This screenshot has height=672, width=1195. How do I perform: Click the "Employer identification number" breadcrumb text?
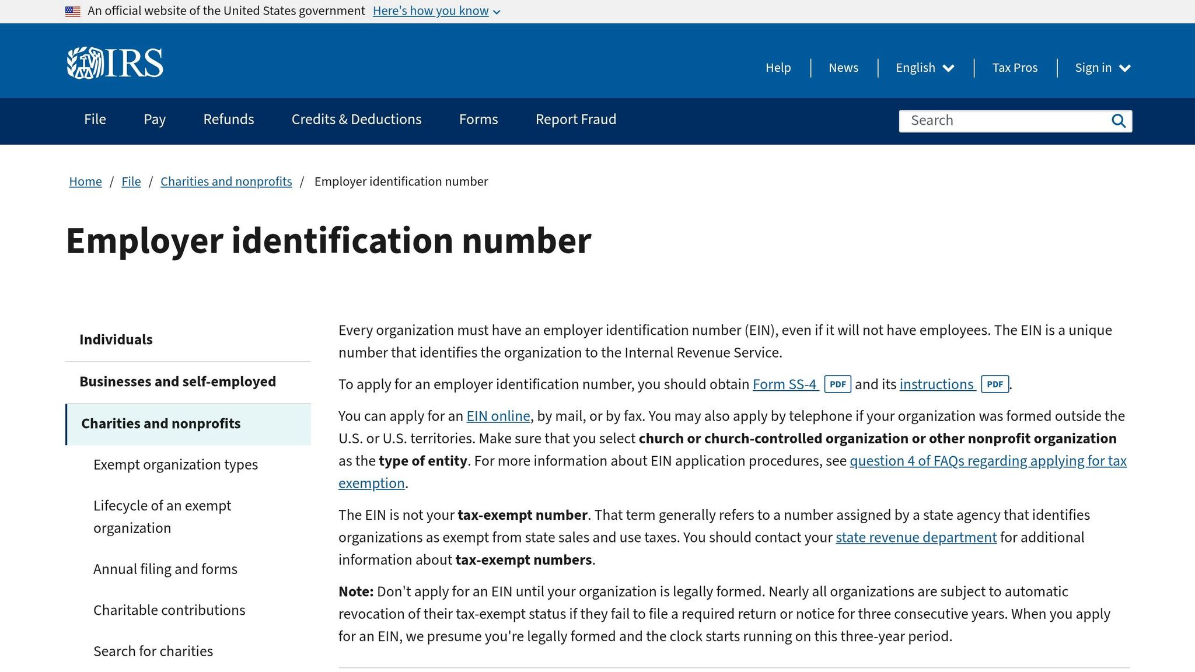coord(401,181)
